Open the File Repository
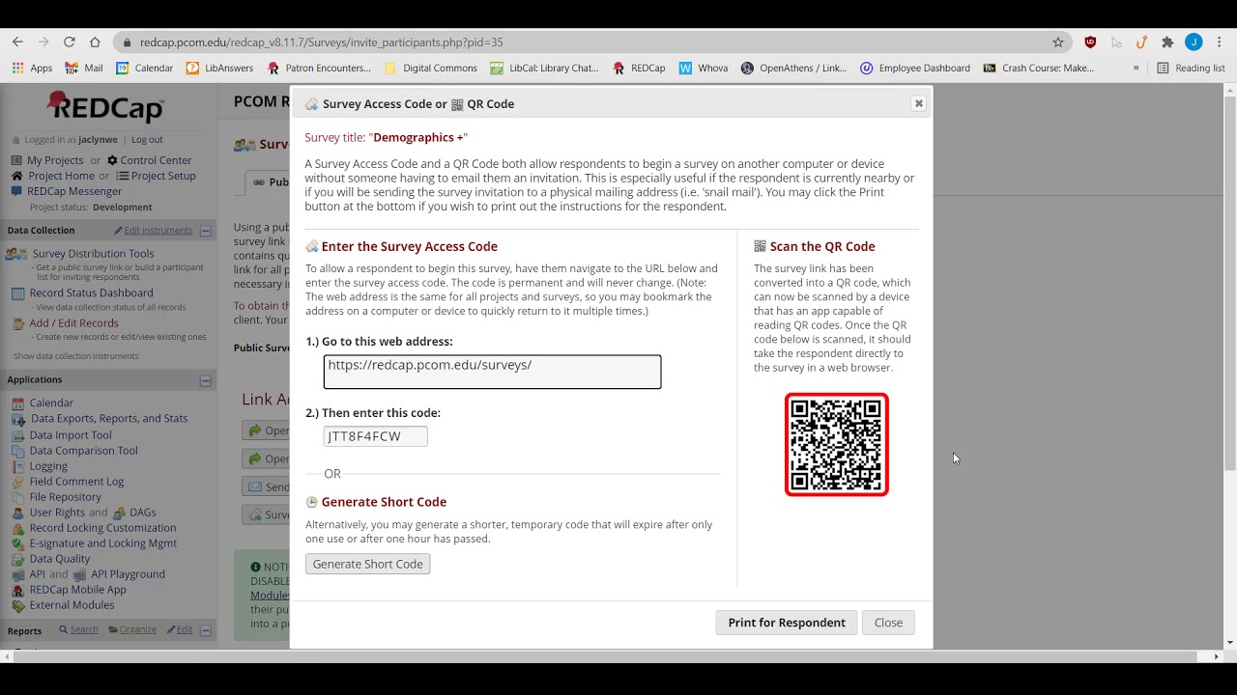The height and width of the screenshot is (695, 1237). point(65,497)
